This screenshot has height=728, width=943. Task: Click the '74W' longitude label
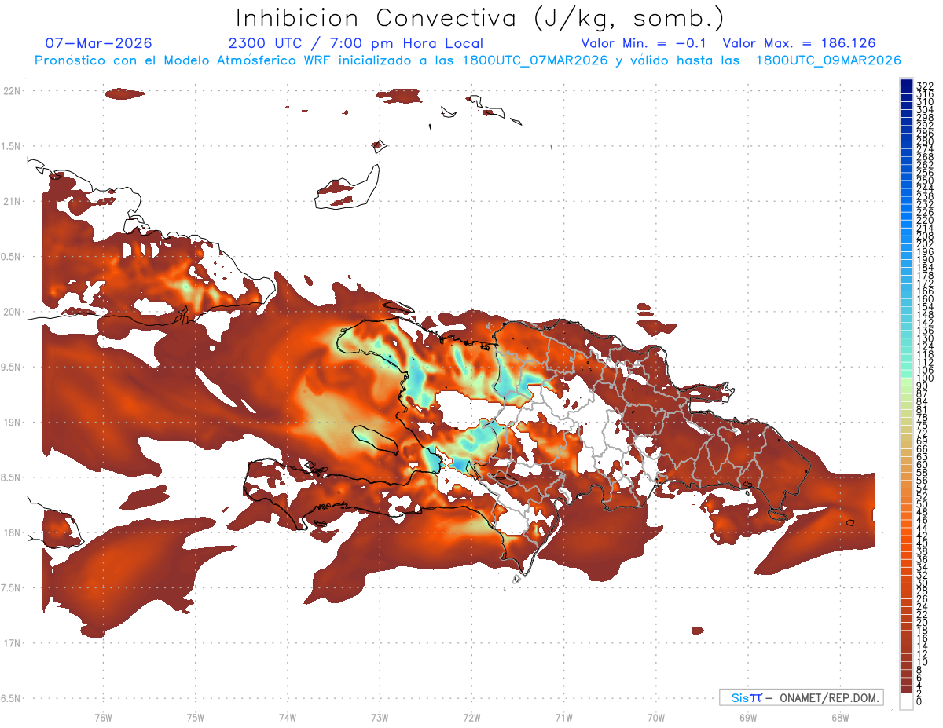287,717
